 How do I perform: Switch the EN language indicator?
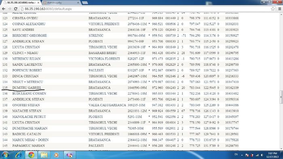point(236,155)
